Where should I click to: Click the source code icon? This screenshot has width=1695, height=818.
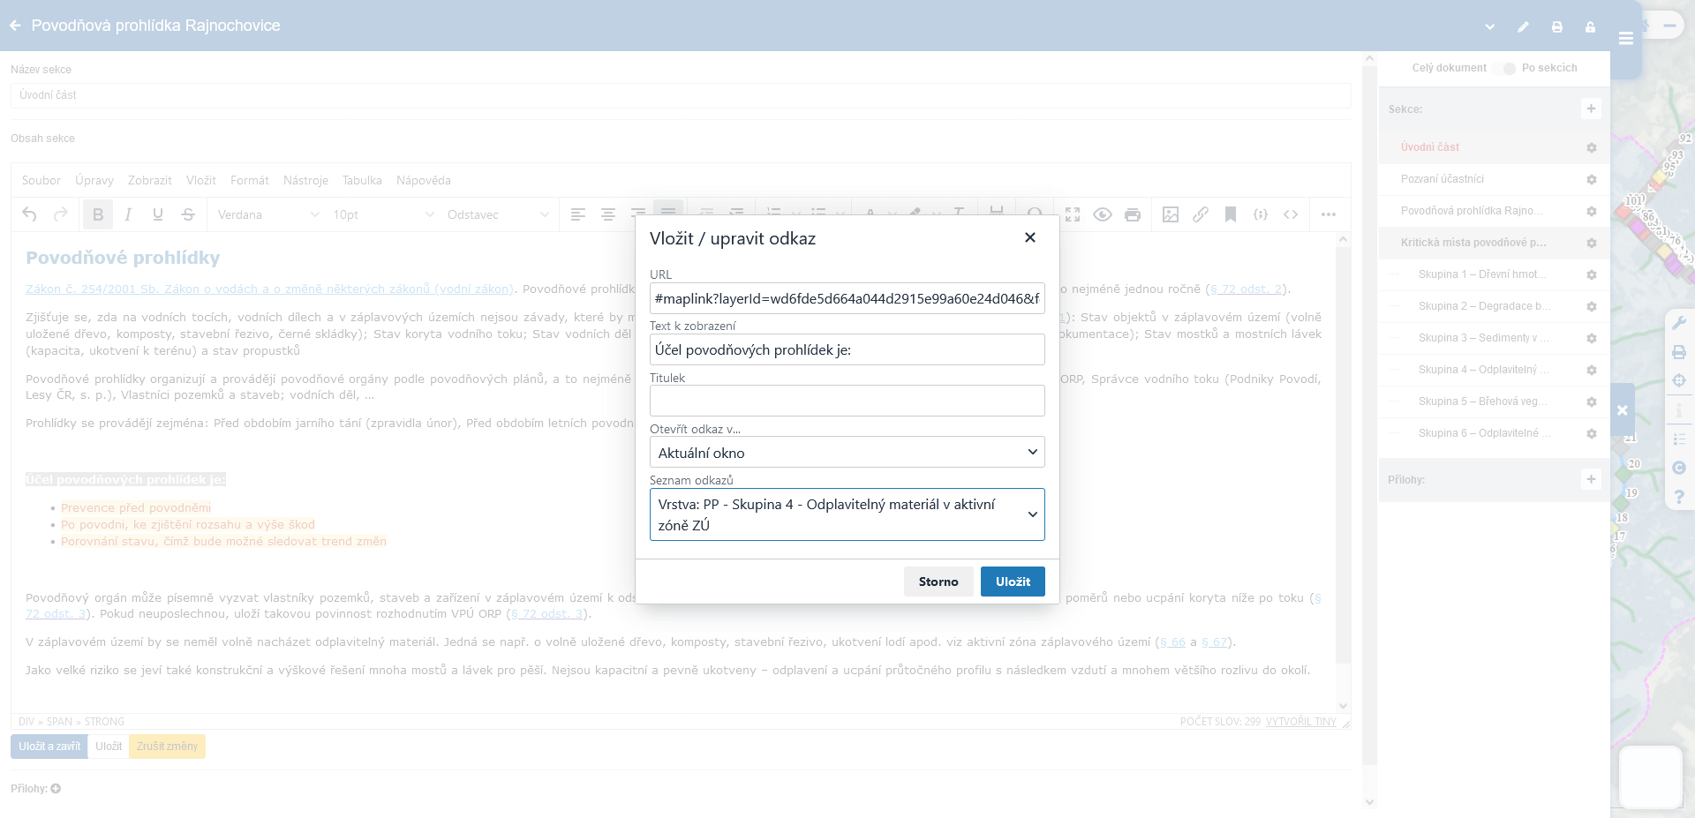click(1291, 214)
